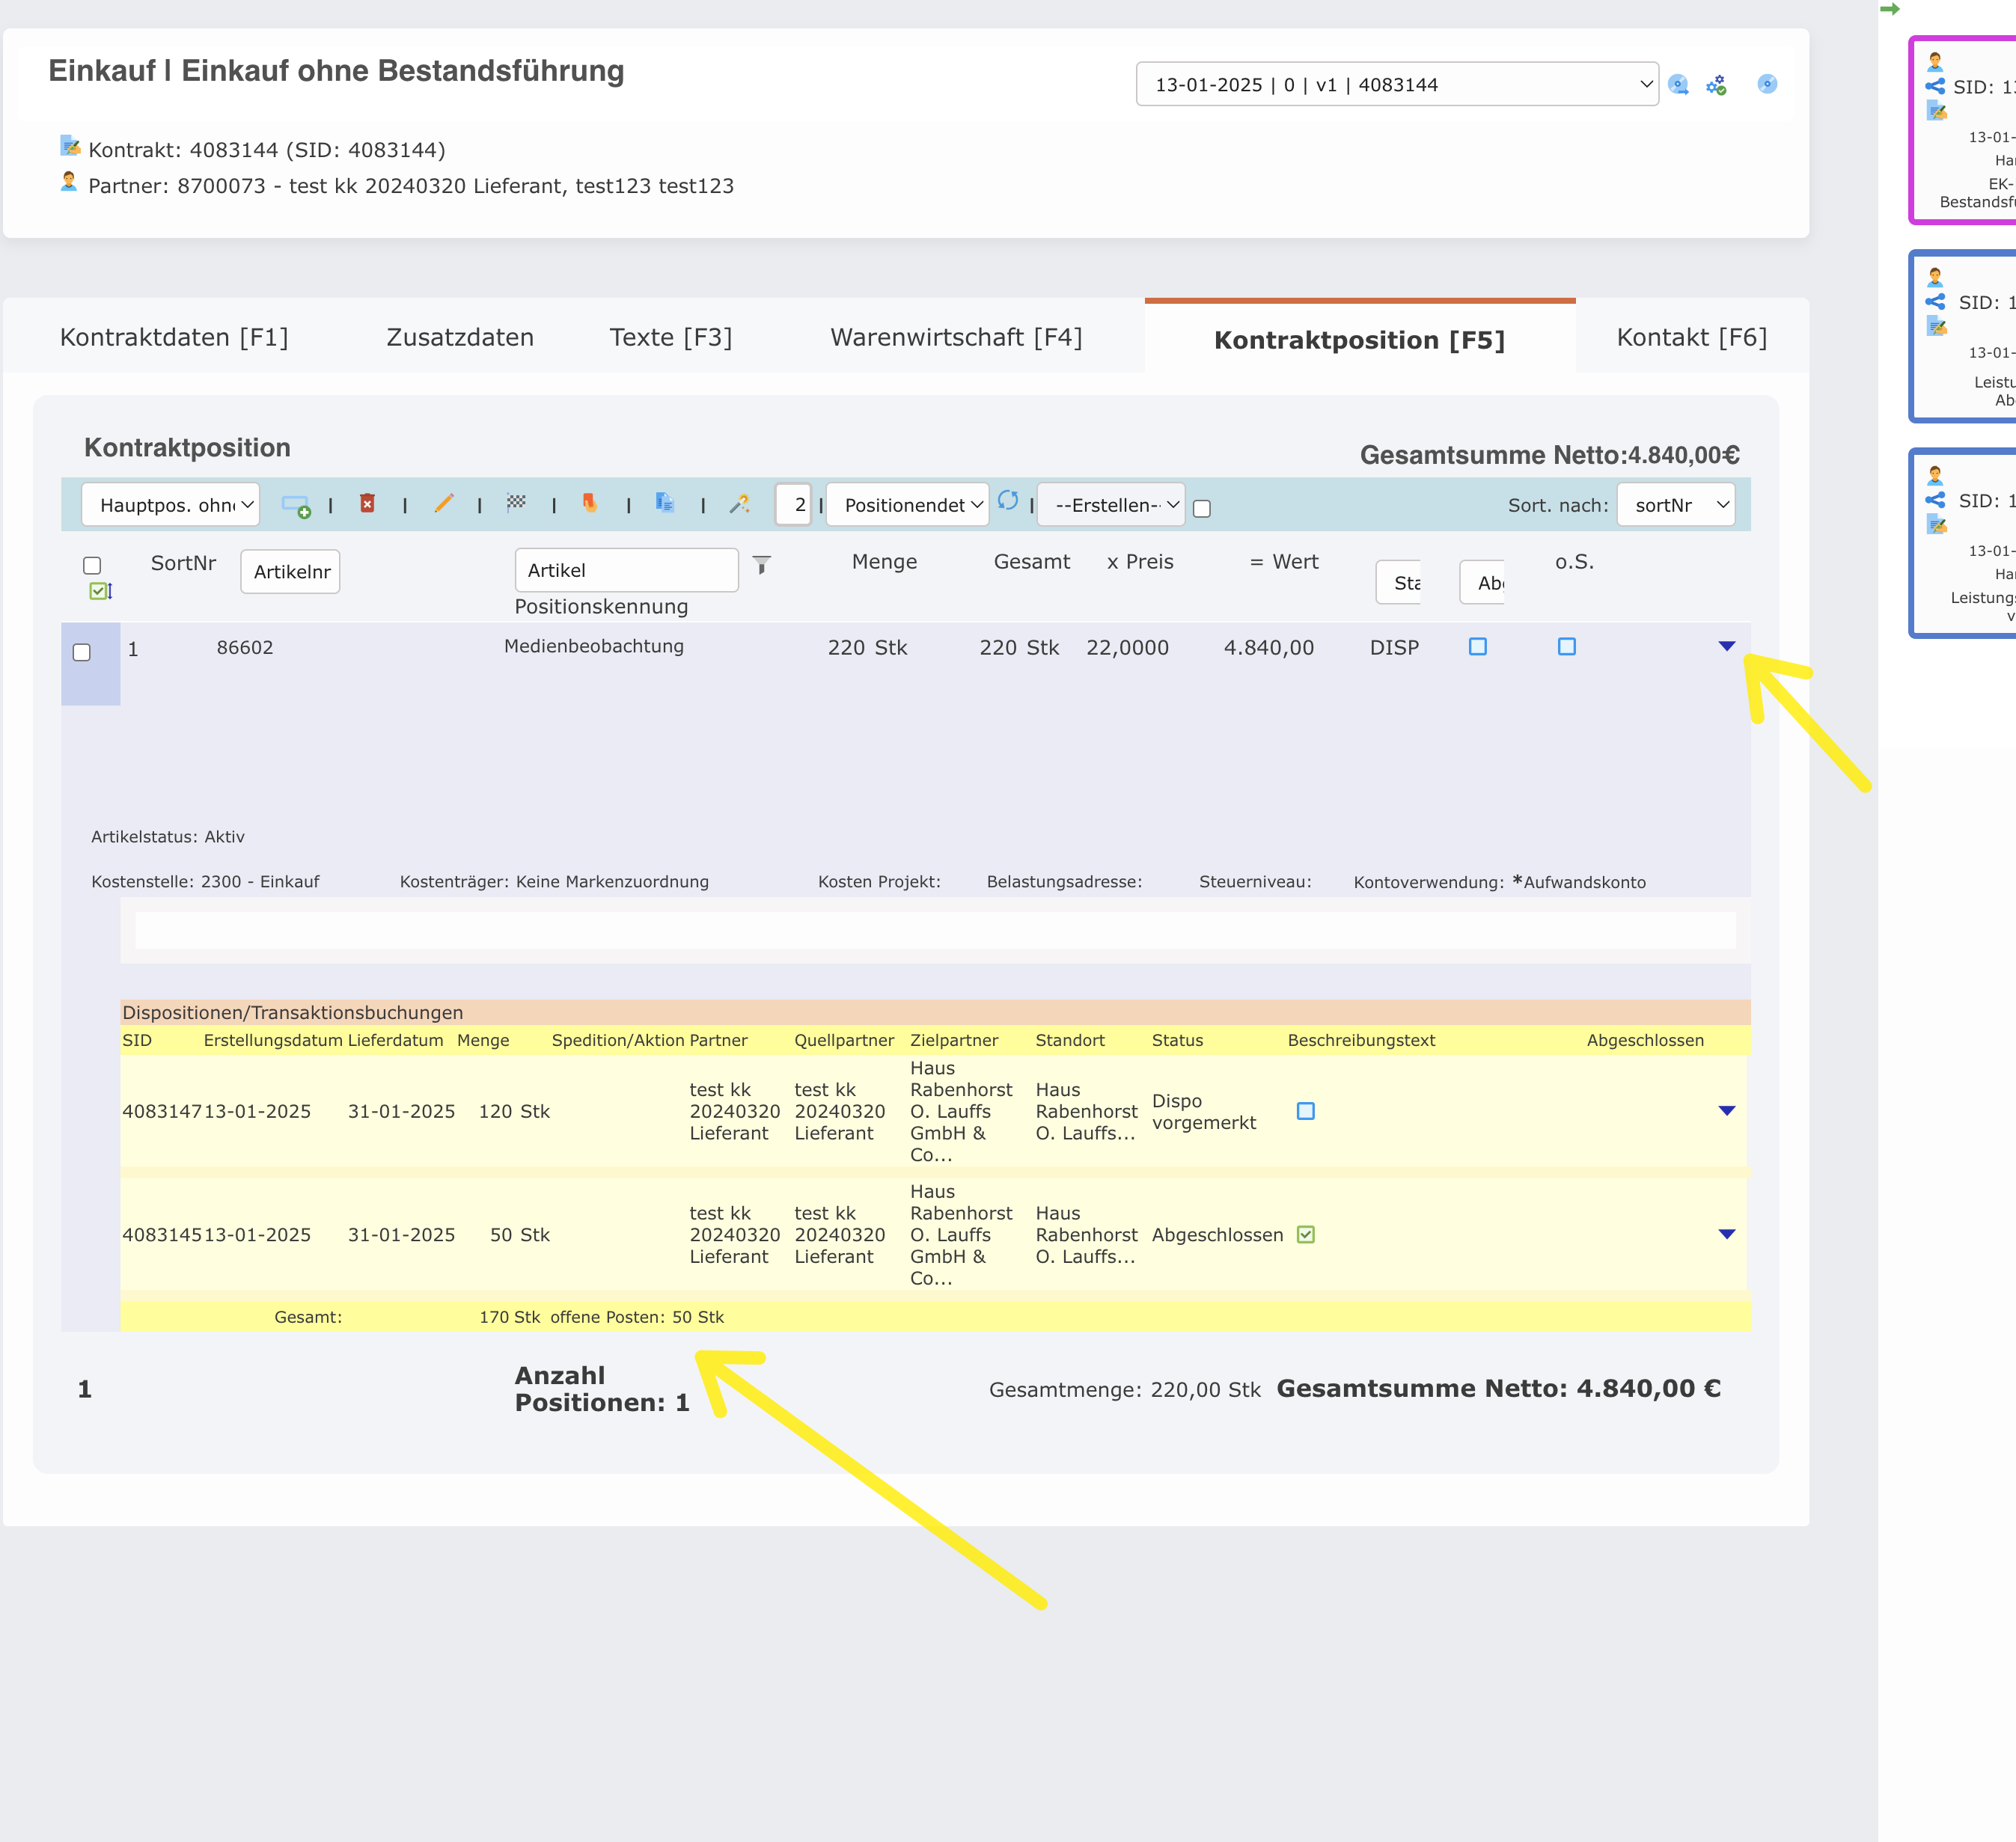Toggle the o.S. checkbox for Medienbeobachtung row
This screenshot has height=1842, width=2016.
[x=1566, y=647]
